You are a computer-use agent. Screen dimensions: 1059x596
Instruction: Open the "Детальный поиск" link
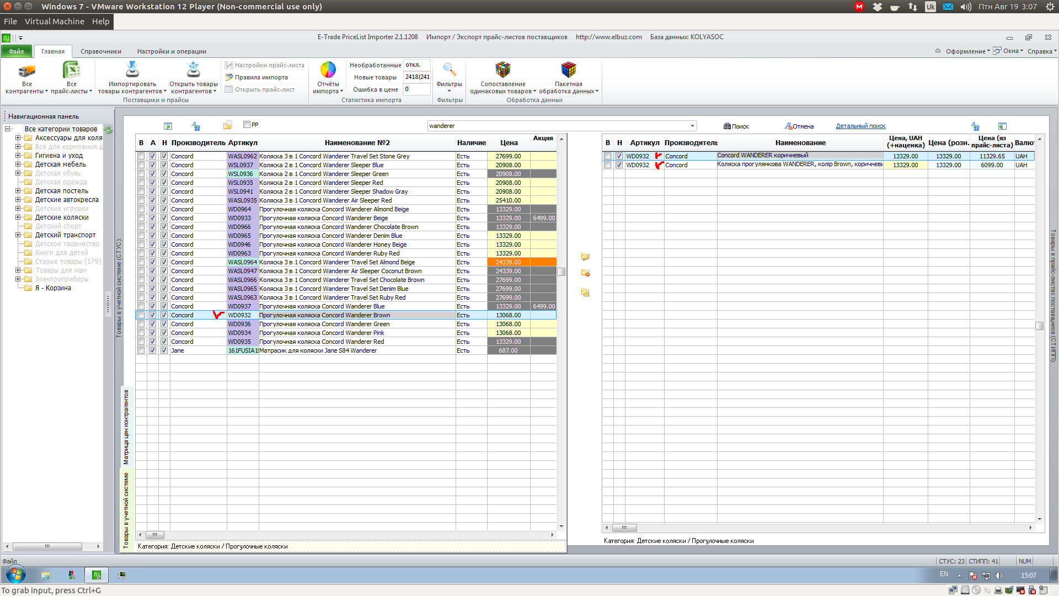coord(860,126)
